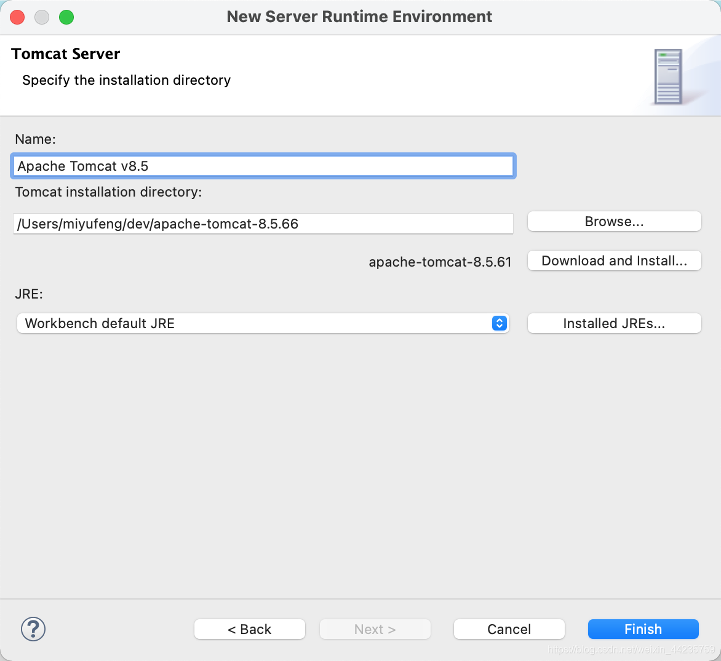
Task: Click the yellow minimize window control
Action: click(x=41, y=17)
